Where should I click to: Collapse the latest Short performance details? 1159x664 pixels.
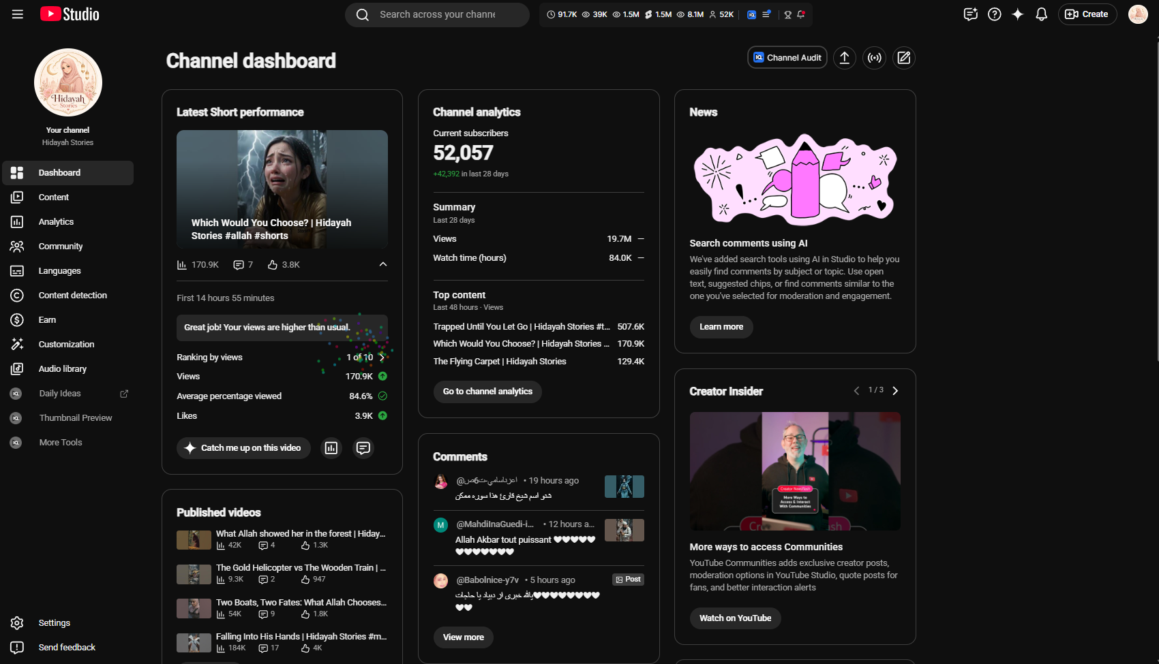[x=383, y=264]
